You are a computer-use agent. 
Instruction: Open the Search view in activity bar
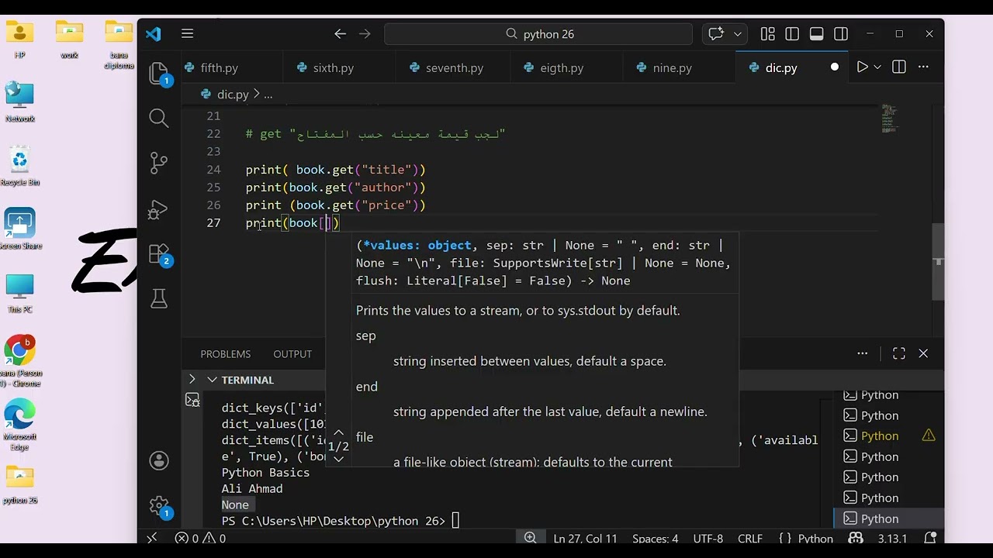pyautogui.click(x=159, y=118)
